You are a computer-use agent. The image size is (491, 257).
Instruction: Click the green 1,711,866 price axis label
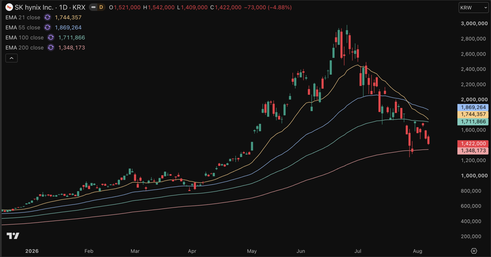[x=473, y=122]
